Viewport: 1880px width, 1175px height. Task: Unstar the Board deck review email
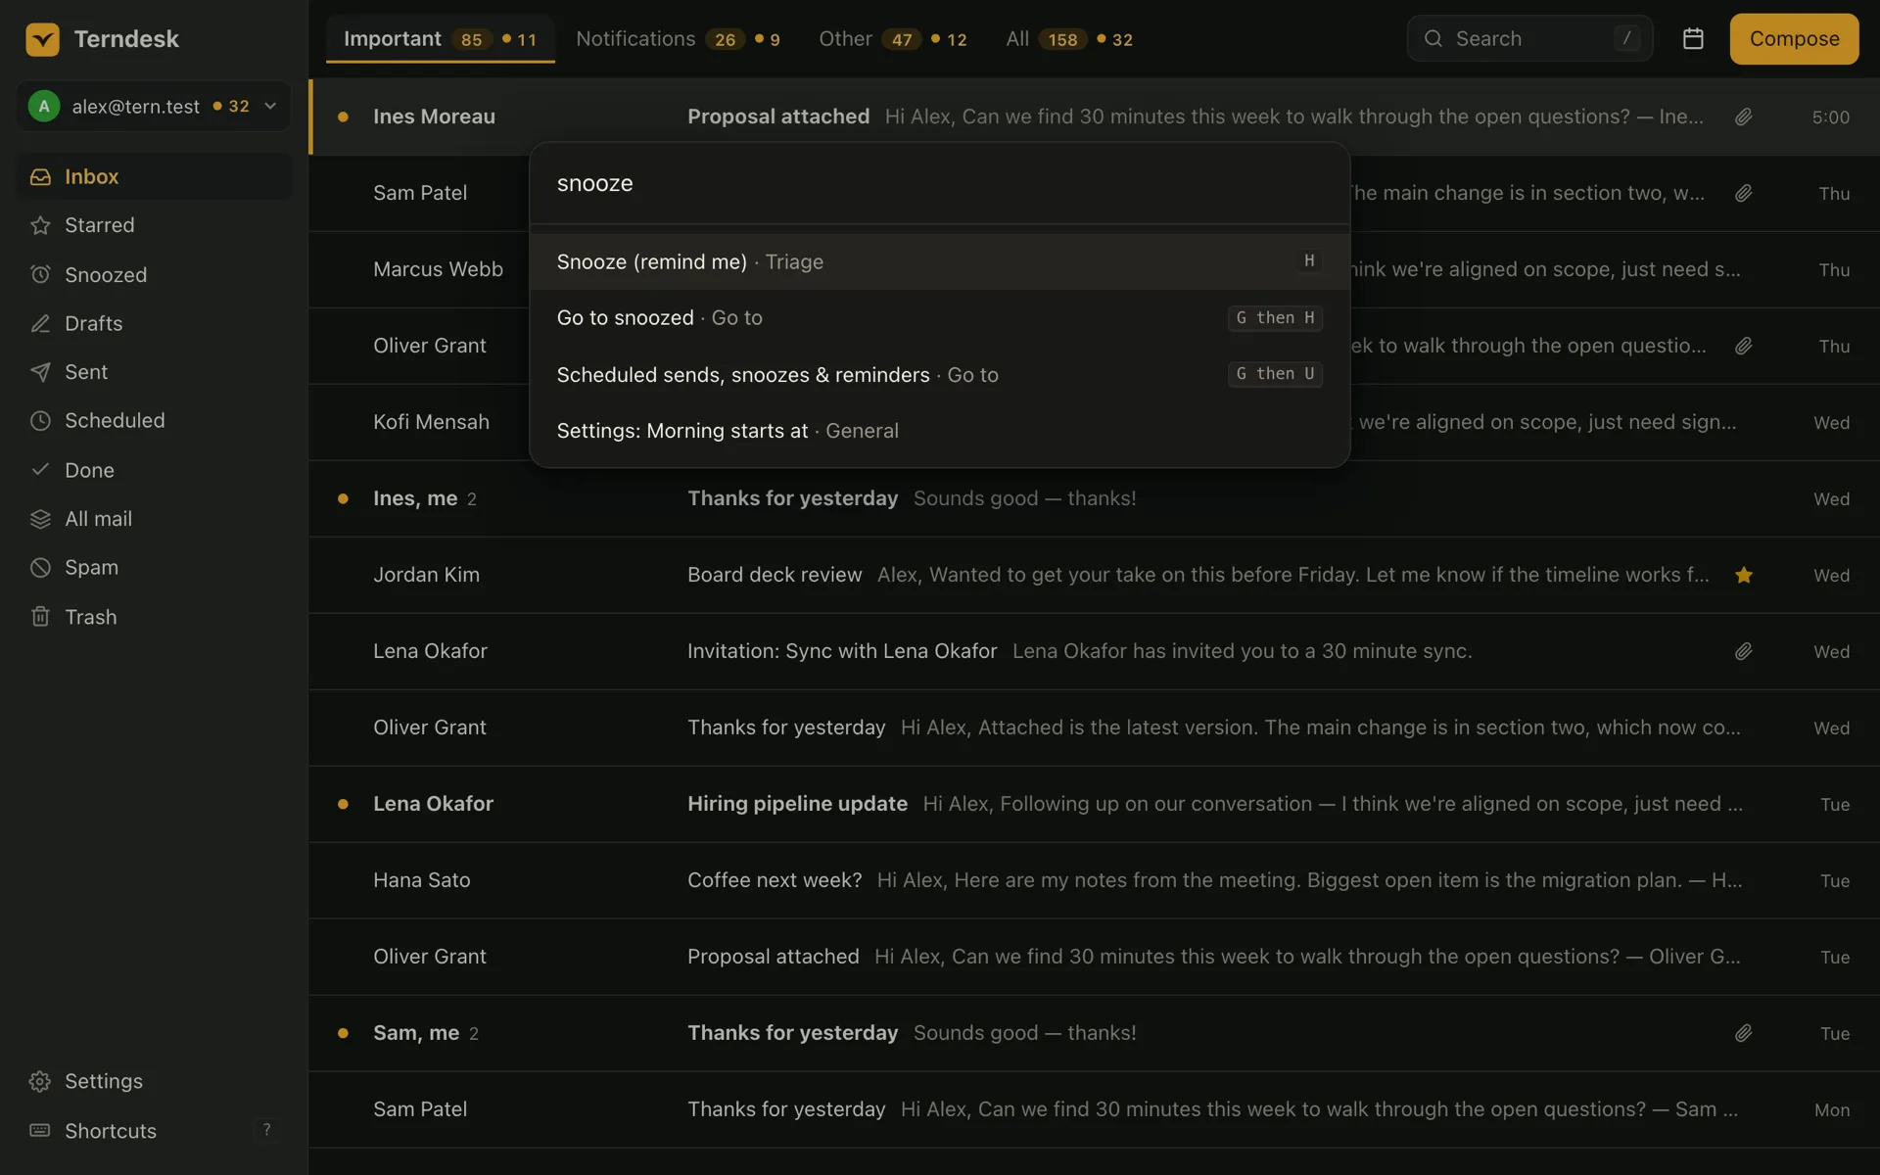point(1744,575)
